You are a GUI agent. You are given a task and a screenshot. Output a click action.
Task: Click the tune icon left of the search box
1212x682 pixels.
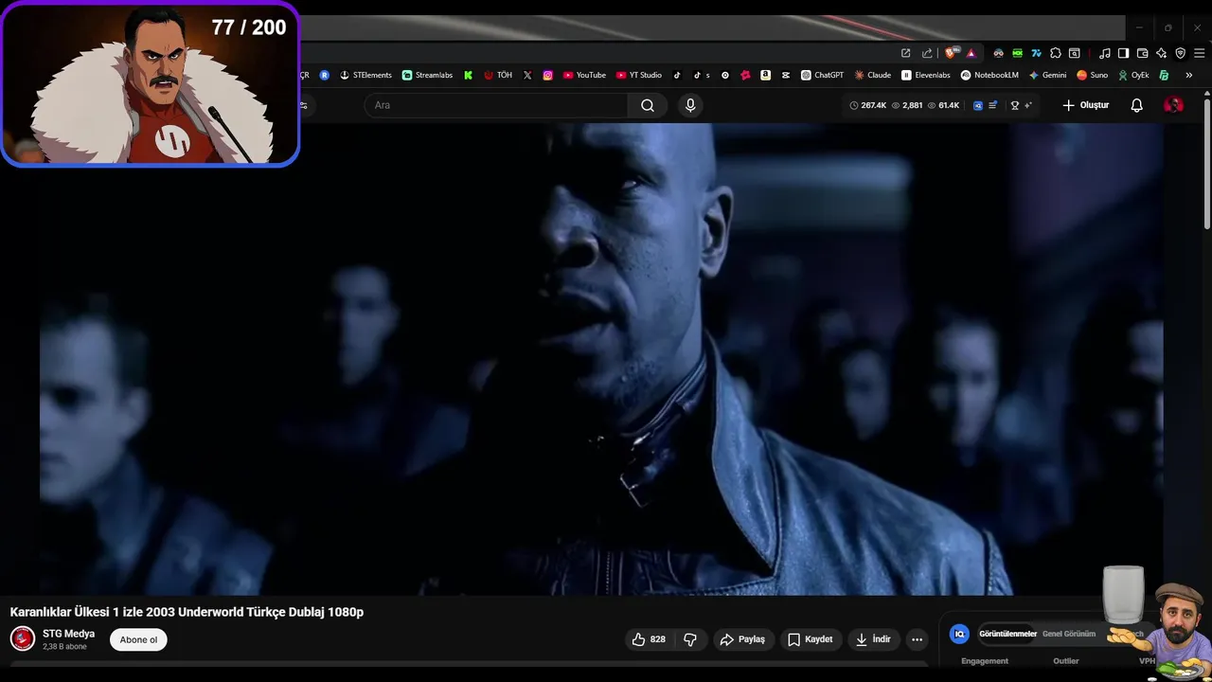click(303, 105)
